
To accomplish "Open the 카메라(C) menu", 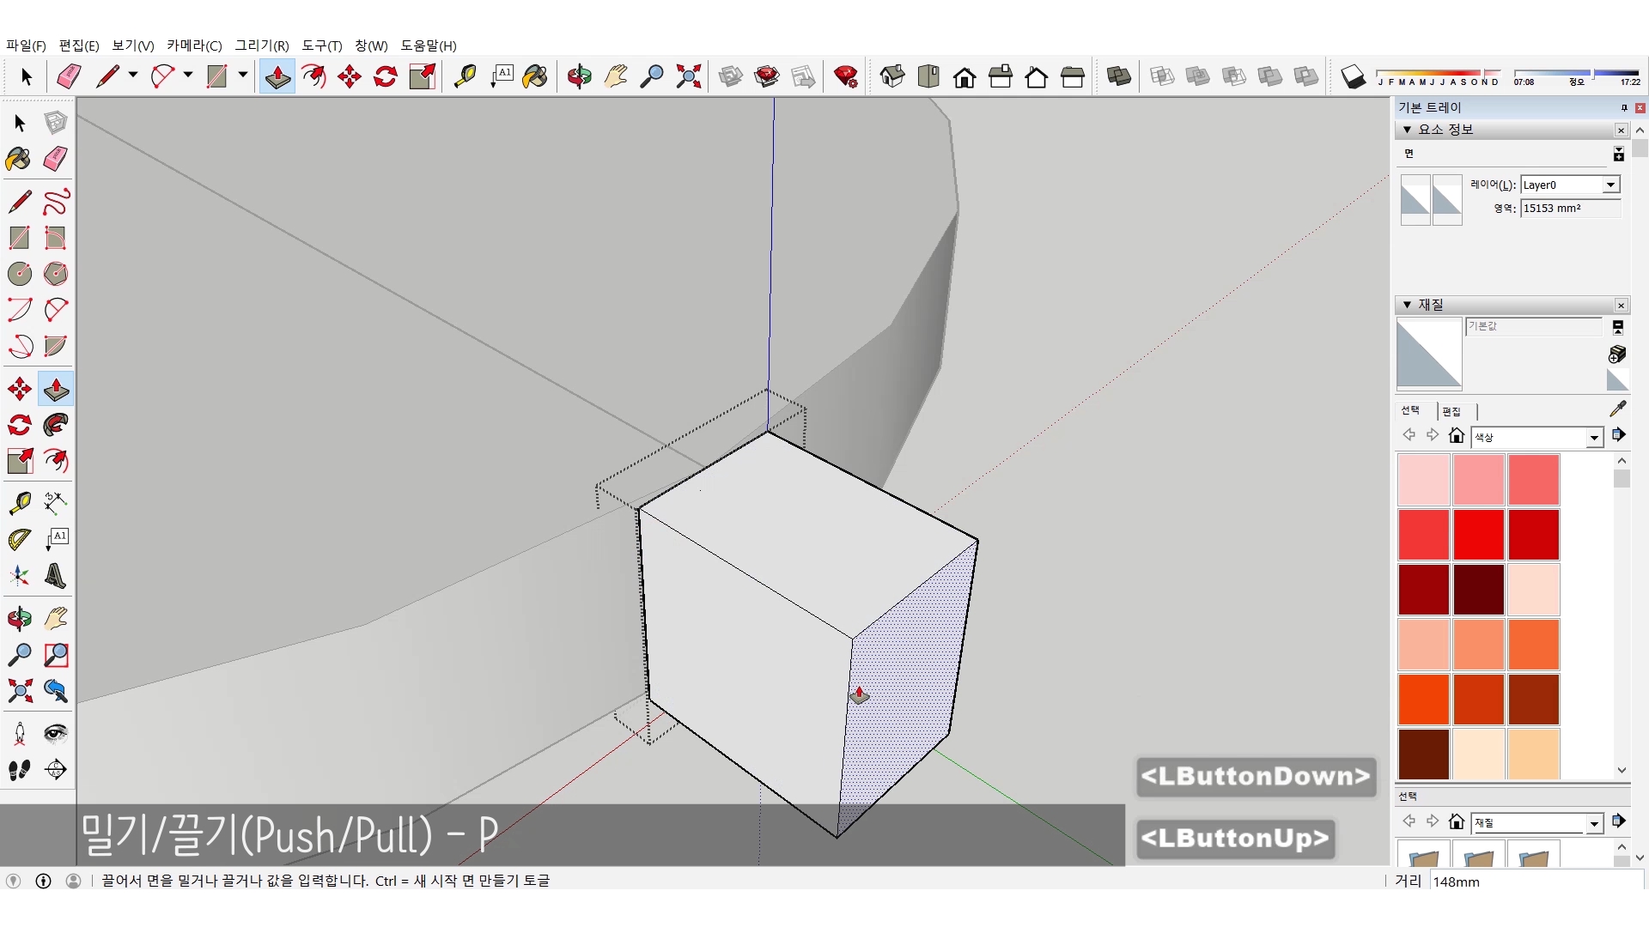I will [x=194, y=45].
